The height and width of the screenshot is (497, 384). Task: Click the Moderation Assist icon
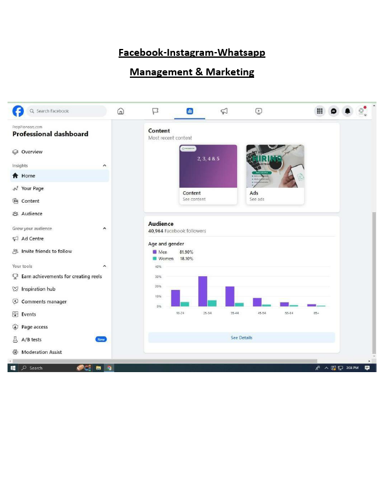coord(15,352)
